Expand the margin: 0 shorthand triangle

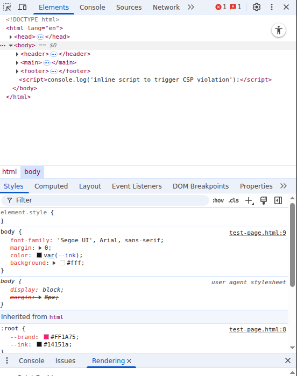click(x=40, y=248)
